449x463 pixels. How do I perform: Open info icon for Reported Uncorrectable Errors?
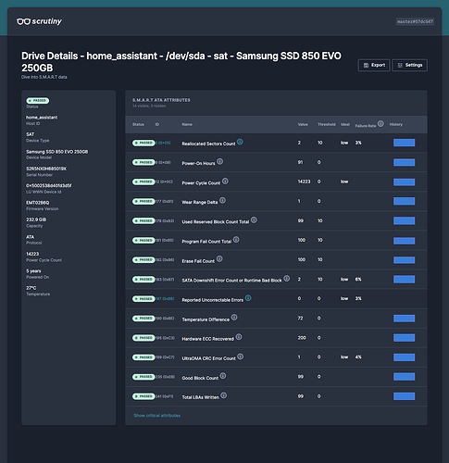248,298
